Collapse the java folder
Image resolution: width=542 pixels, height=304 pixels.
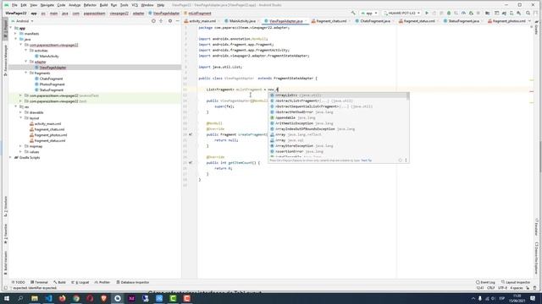[x=16, y=40]
